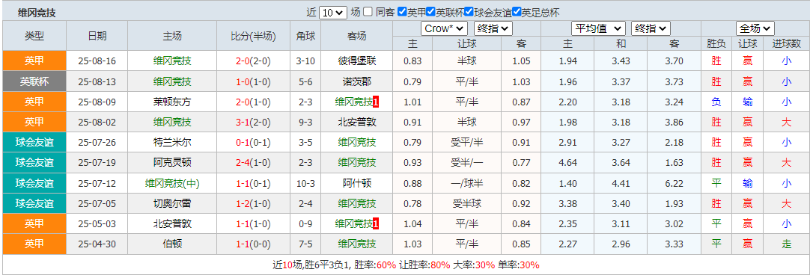Click red card badge in 25-05-03 row
This screenshot has width=810, height=275.
click(x=376, y=224)
